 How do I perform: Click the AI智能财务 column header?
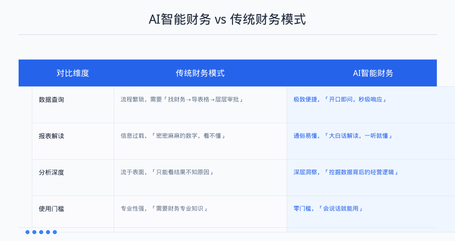point(373,73)
